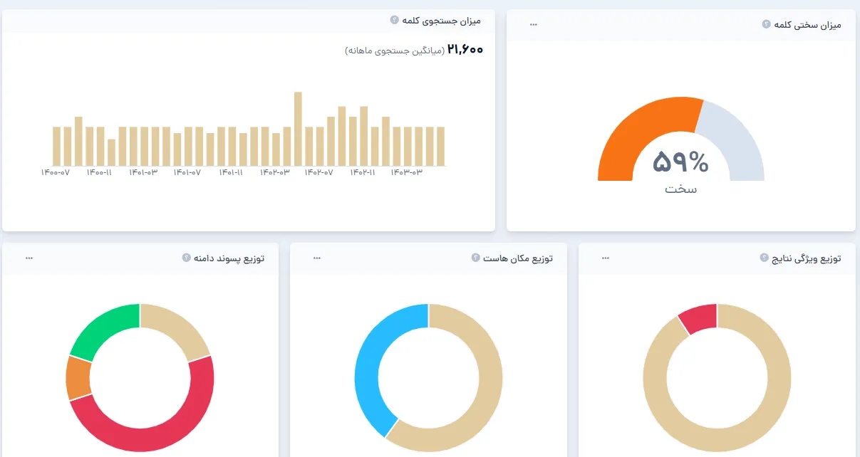Click the help icon beside توزیع پسوند دامنه
Image resolution: width=860 pixels, height=457 pixels.
(x=186, y=258)
